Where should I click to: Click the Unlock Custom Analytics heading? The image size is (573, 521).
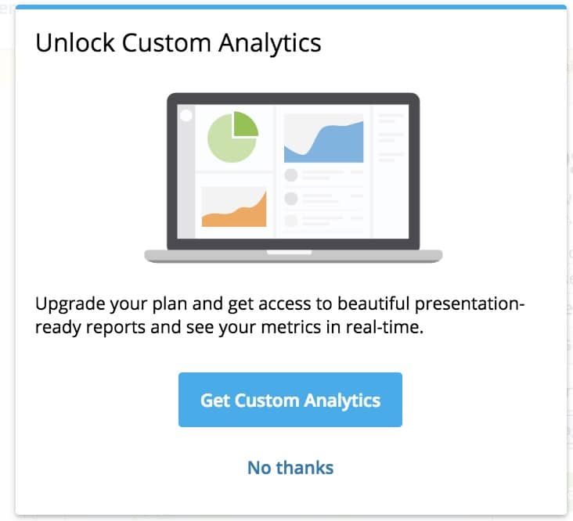point(178,44)
